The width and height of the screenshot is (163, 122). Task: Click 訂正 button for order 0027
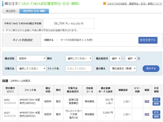click(156, 112)
